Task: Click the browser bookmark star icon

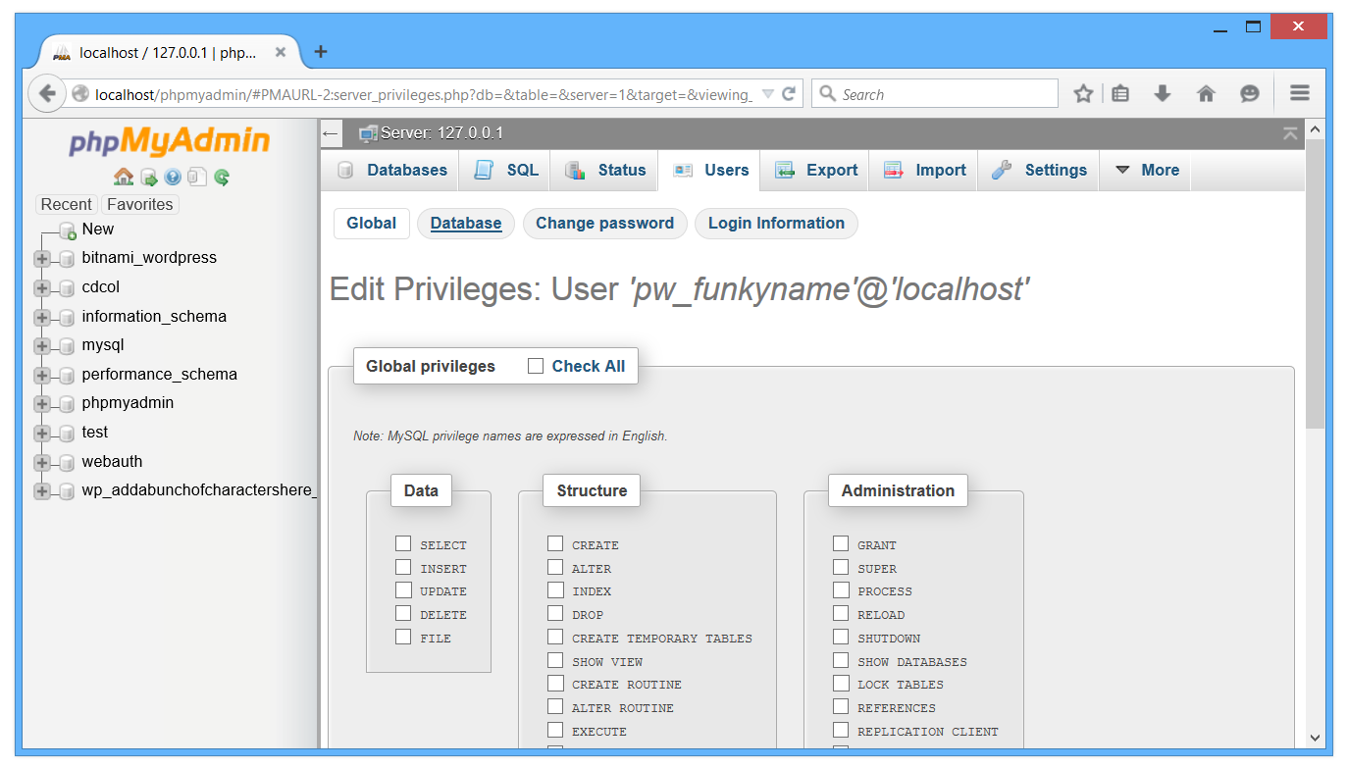Action: tap(1083, 94)
